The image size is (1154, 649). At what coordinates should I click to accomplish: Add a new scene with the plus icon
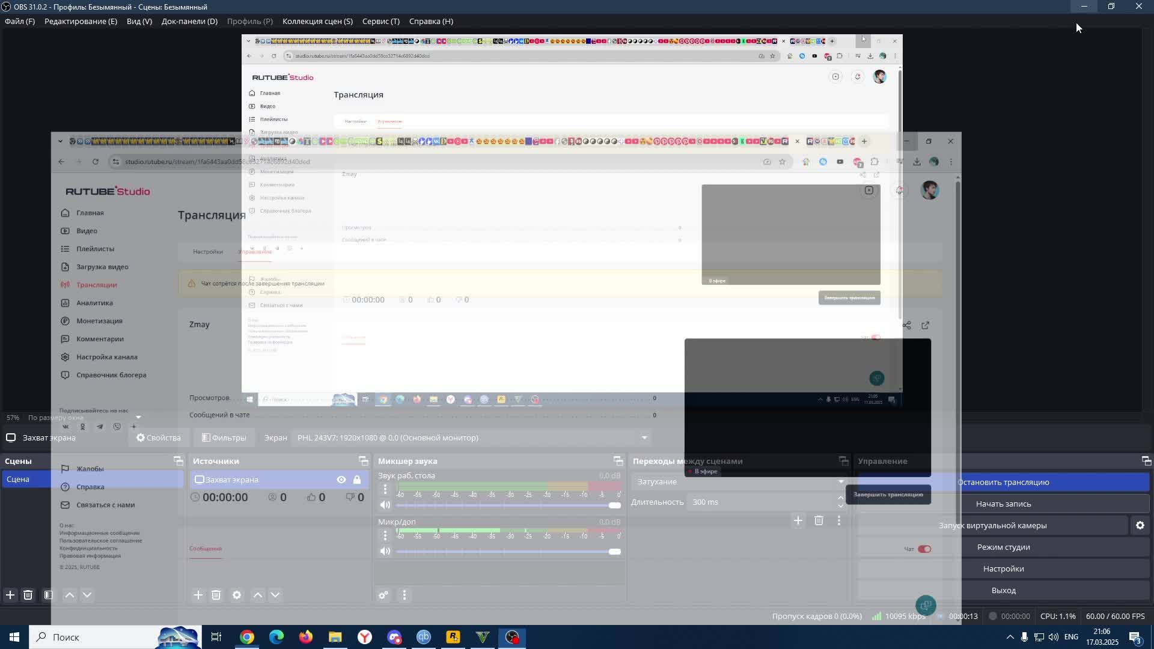[10, 595]
